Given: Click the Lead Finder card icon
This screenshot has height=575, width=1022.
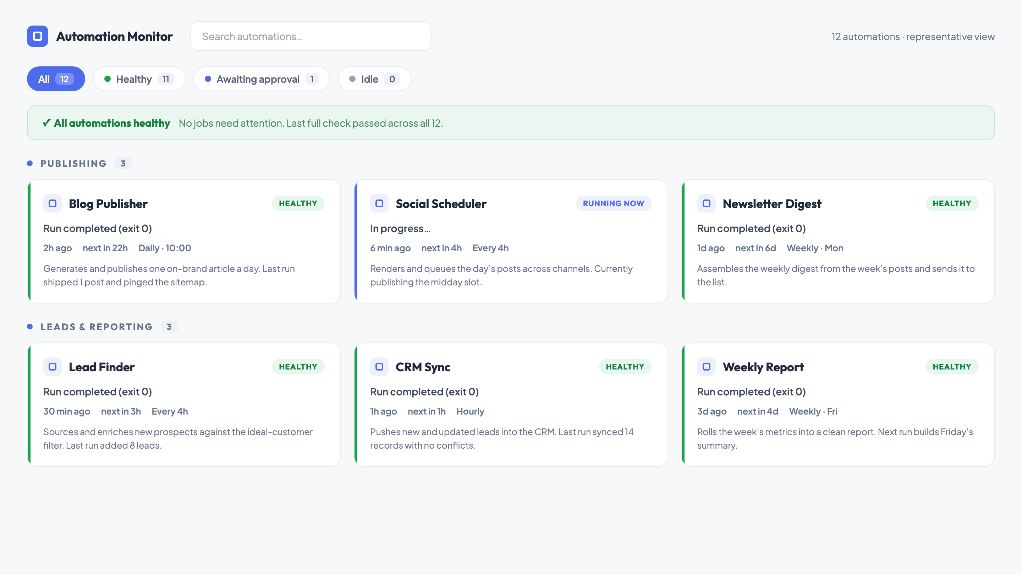Looking at the screenshot, I should [53, 367].
